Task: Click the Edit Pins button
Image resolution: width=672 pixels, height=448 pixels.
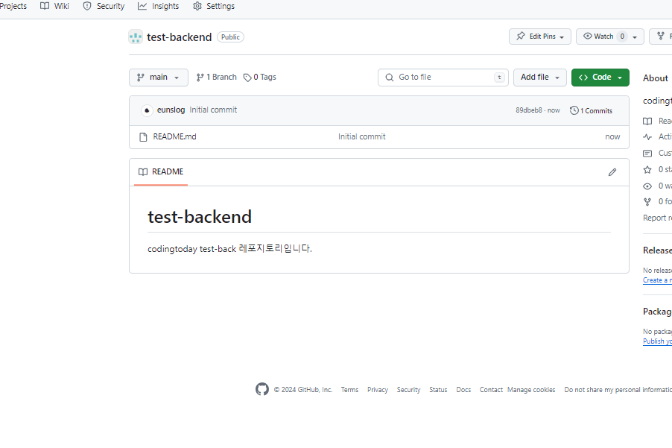Action: point(540,37)
